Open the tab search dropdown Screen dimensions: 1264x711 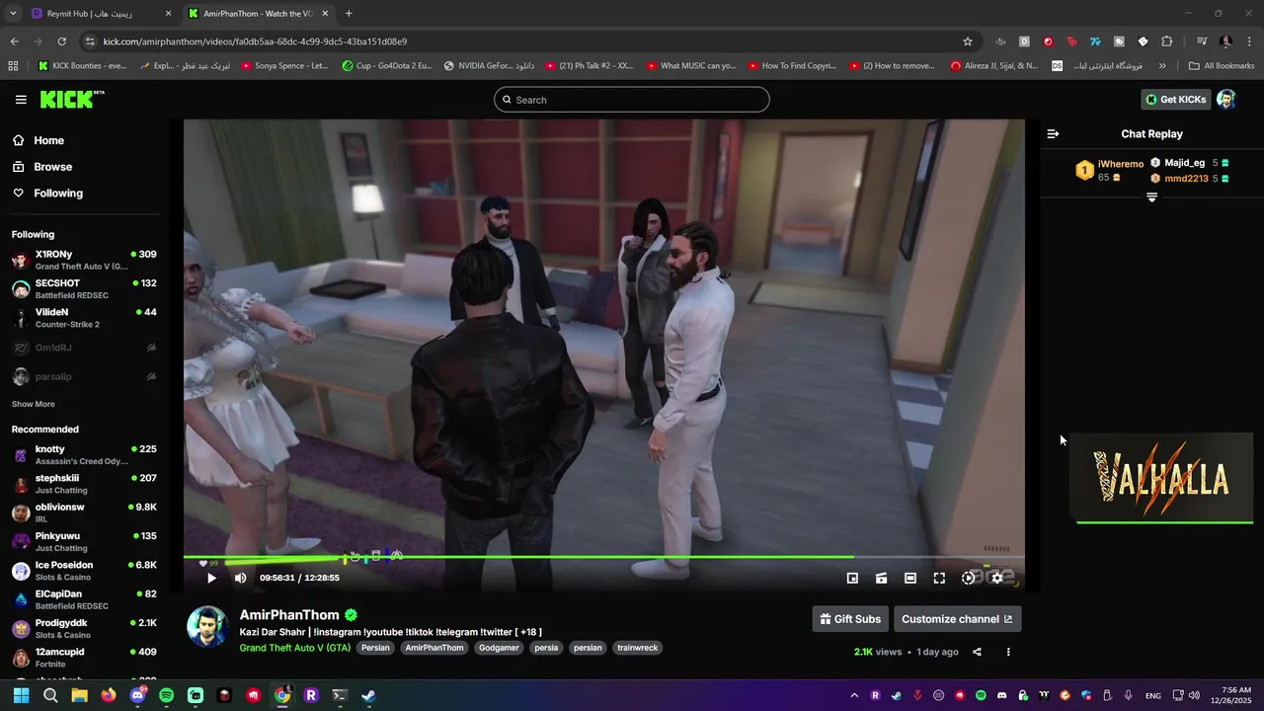(13, 14)
